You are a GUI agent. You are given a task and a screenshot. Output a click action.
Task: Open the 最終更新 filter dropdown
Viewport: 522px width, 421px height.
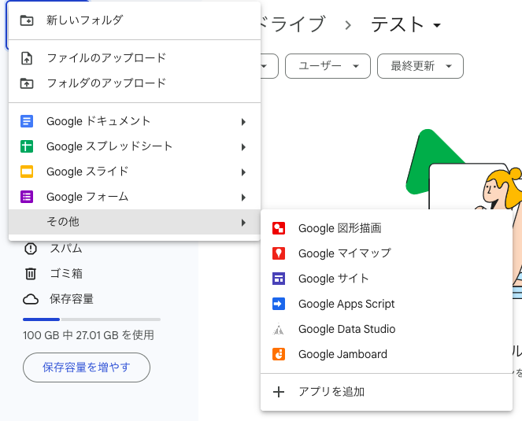pos(420,66)
